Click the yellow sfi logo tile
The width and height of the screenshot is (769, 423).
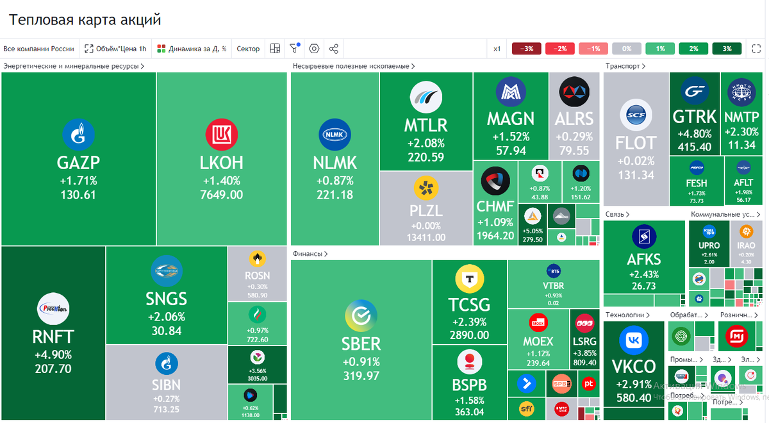coord(526,408)
